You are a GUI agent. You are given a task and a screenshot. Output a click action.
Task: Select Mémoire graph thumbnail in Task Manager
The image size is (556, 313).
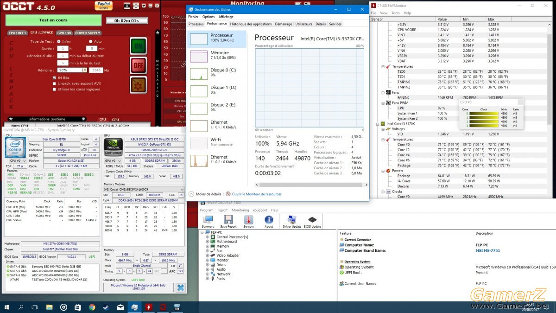pos(199,56)
